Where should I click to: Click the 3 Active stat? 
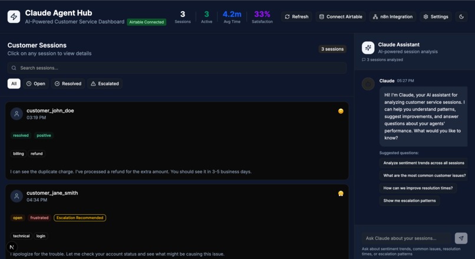207,17
